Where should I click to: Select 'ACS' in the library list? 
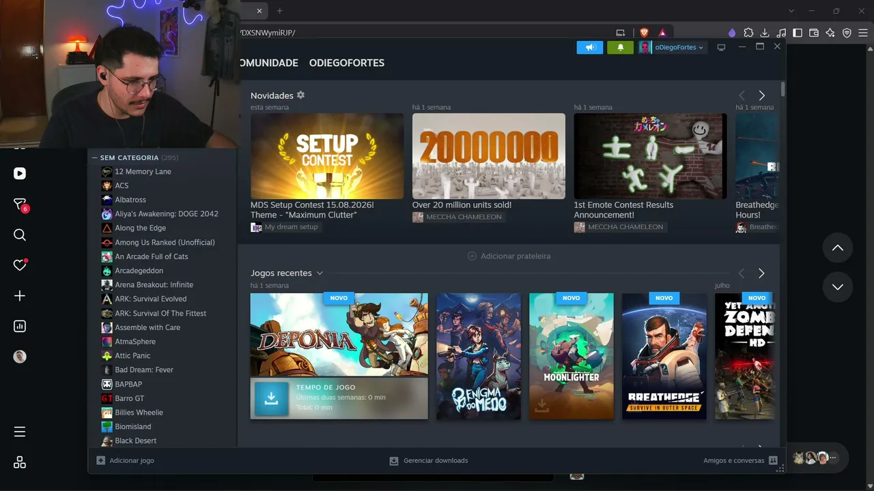[122, 185]
